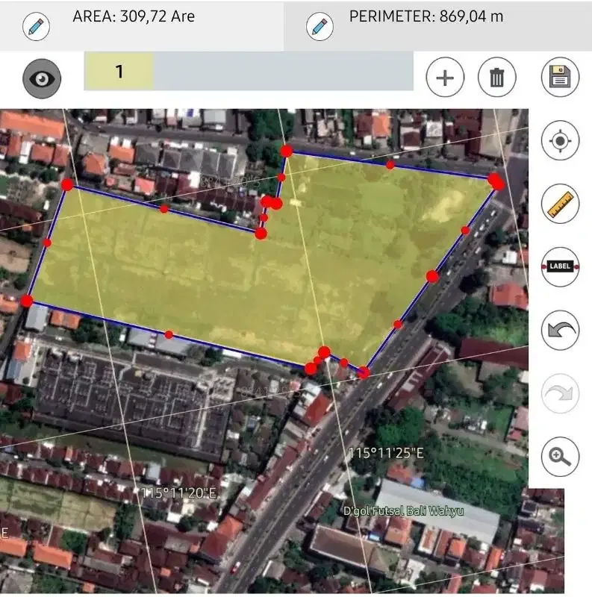Click the D'gol Futsal Bali Wahyu label
This screenshot has height=597, width=592.
404,511
